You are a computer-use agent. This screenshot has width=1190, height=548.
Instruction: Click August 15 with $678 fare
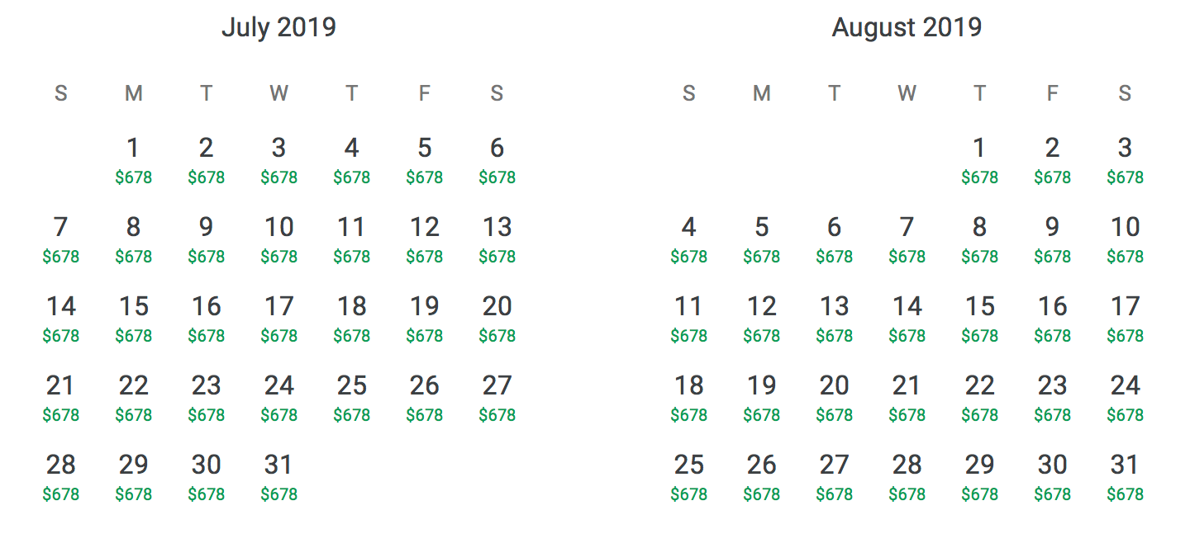(980, 317)
